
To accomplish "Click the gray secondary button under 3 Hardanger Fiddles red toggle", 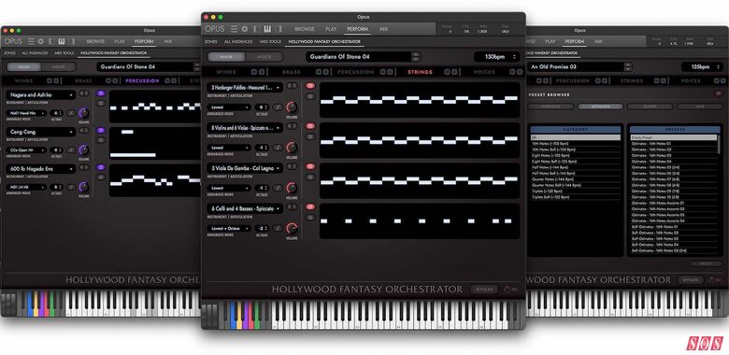I will coord(310,96).
